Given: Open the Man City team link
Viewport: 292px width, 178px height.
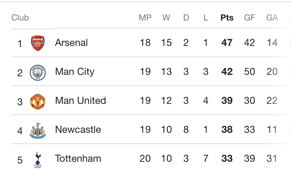Looking at the screenshot, I should (x=75, y=72).
